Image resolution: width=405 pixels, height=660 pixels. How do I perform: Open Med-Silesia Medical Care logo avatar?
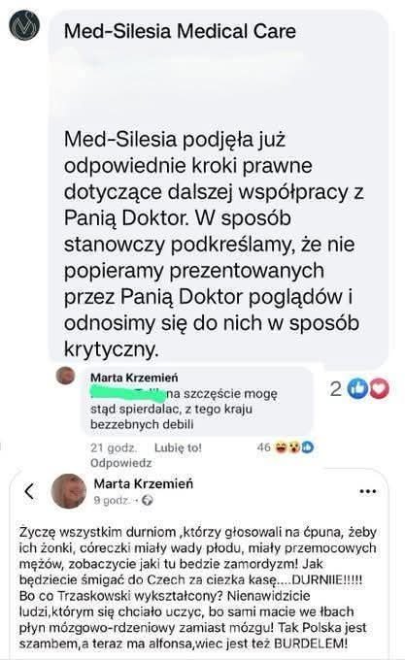pyautogui.click(x=24, y=25)
